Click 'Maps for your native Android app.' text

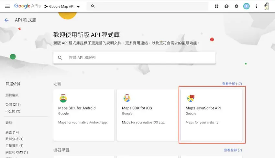click(83, 122)
